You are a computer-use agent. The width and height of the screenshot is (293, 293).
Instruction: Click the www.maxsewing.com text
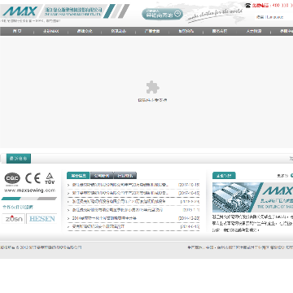[30, 190]
